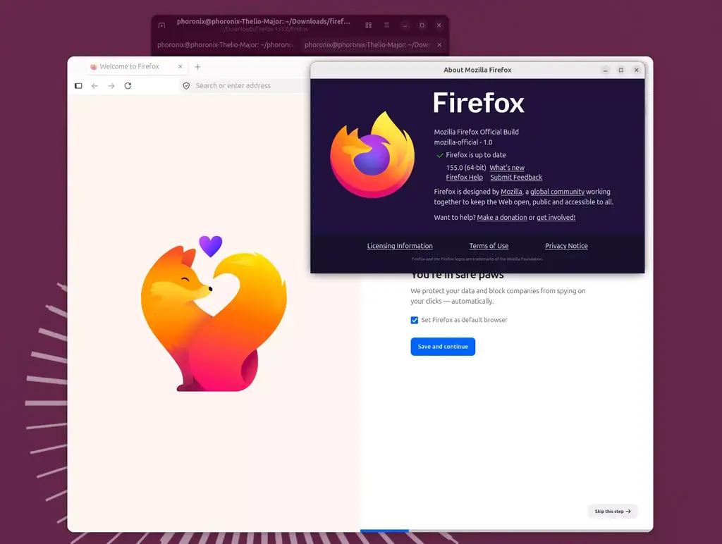Open the terminal hamburger menu
The image size is (722, 544).
point(387,25)
